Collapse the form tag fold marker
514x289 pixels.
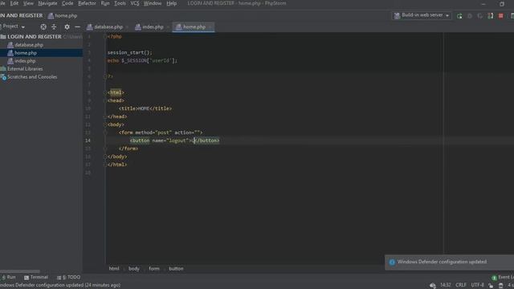coord(105,132)
